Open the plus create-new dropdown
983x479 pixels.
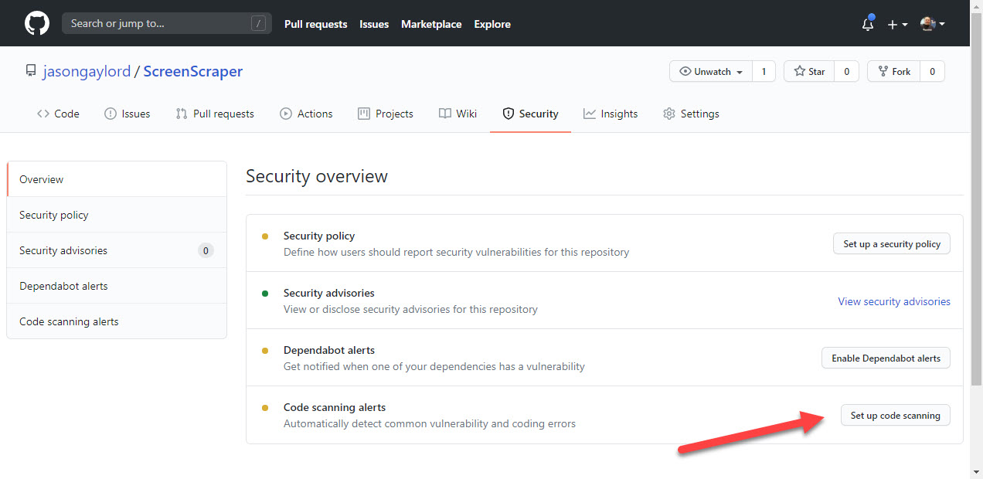(x=897, y=24)
